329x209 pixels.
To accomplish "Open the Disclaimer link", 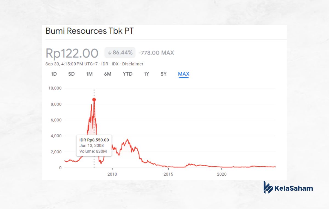I will point(133,64).
